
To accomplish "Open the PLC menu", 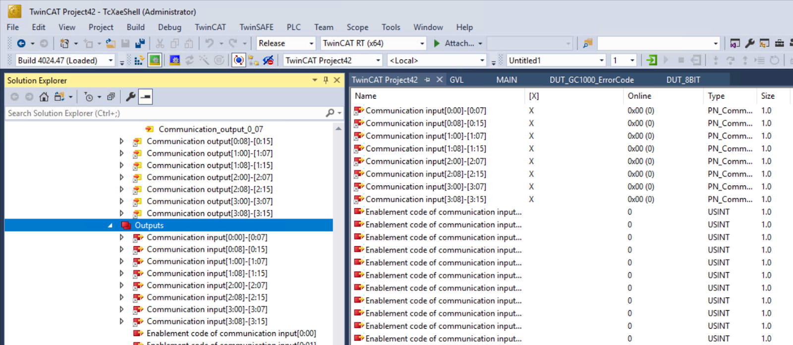I will coord(293,27).
